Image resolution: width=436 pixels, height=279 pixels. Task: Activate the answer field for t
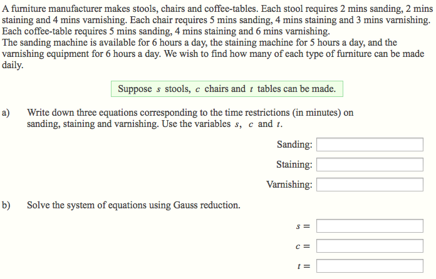[370, 266]
